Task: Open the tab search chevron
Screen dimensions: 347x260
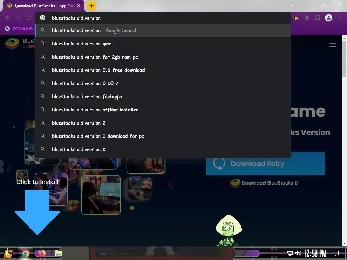Action: click(x=292, y=5)
